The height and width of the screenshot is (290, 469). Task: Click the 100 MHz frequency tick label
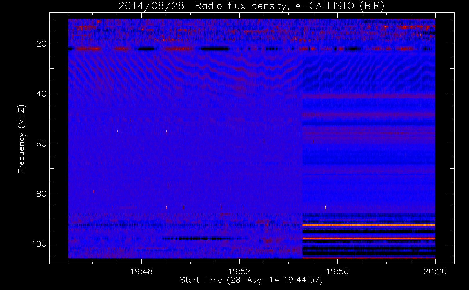[39, 244]
